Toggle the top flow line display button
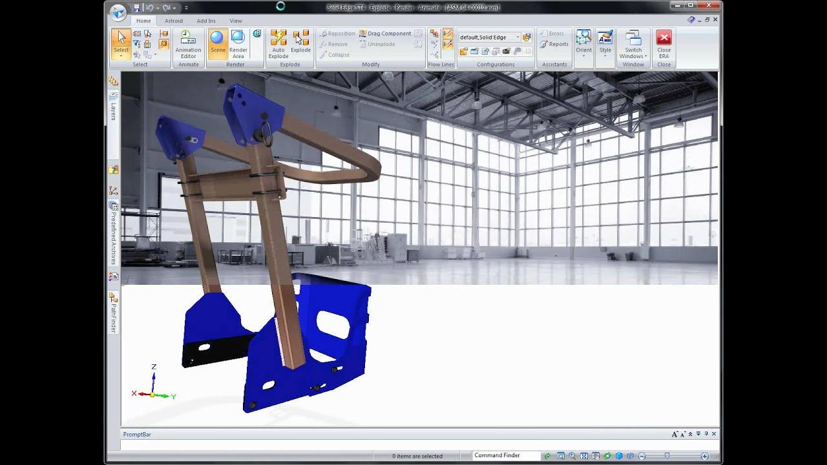 (x=448, y=34)
